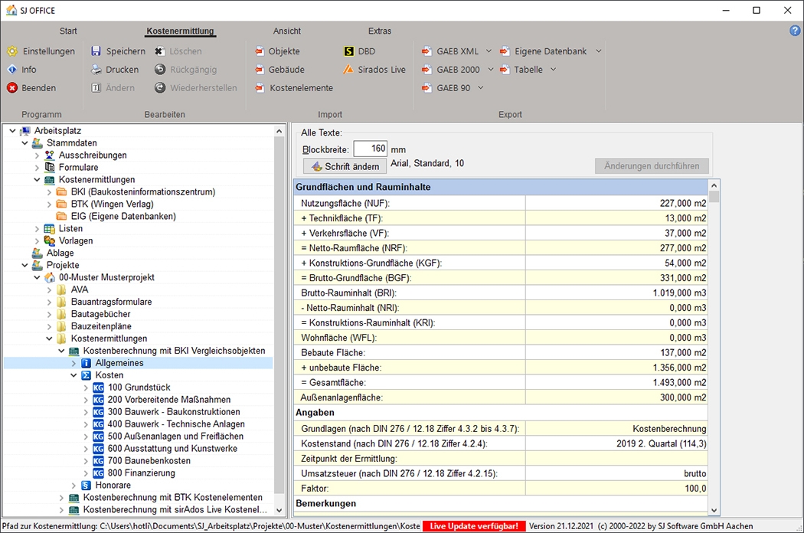
Task: Click Live Update verfügbar notice
Action: 474,526
